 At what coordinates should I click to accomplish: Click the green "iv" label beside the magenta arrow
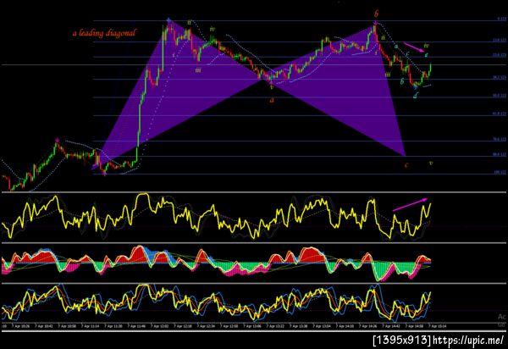[x=427, y=46]
